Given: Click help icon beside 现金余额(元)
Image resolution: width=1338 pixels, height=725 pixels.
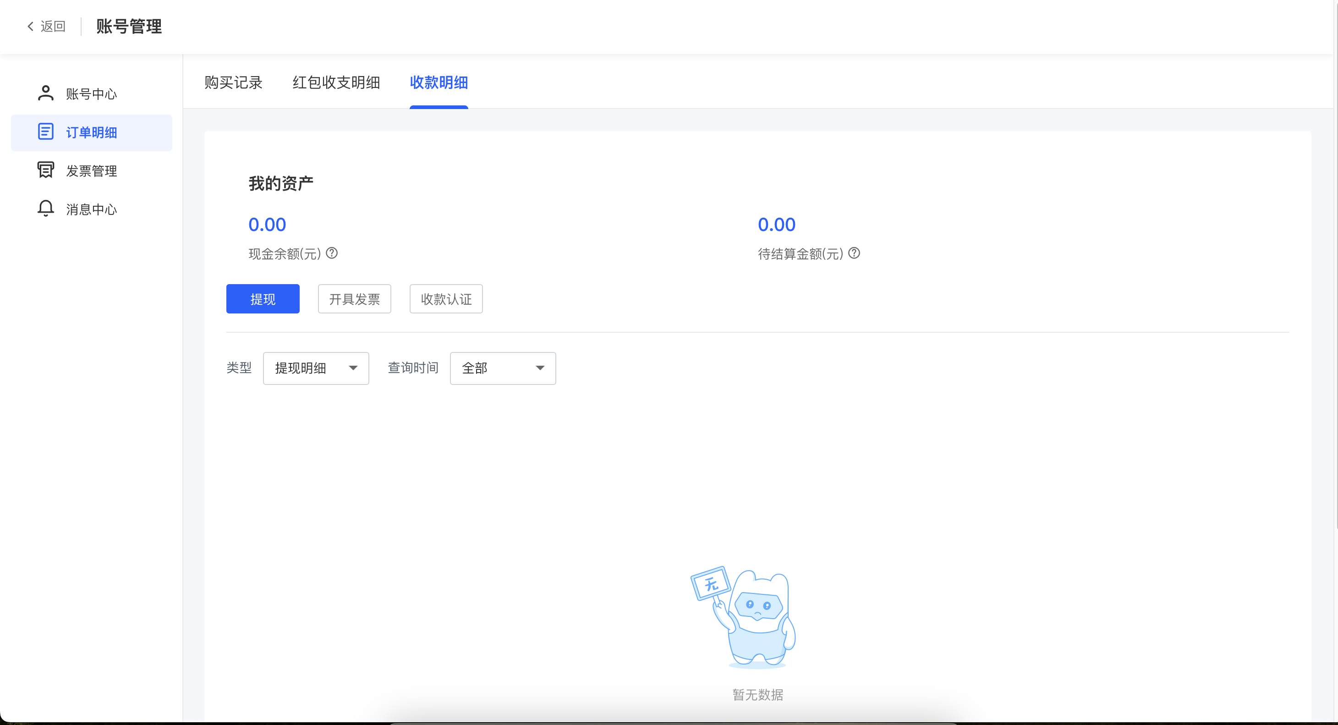Looking at the screenshot, I should [332, 253].
